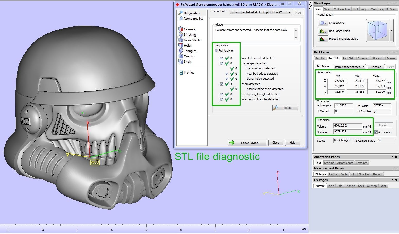The image size is (399, 234).
Task: Switch to the Slices tab
Action: [327, 9]
